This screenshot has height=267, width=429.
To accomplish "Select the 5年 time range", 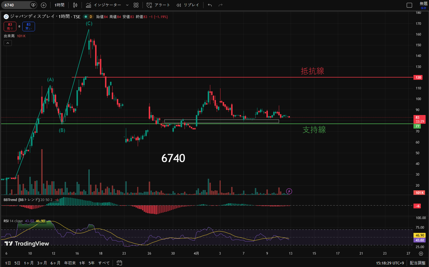I will (x=92, y=263).
